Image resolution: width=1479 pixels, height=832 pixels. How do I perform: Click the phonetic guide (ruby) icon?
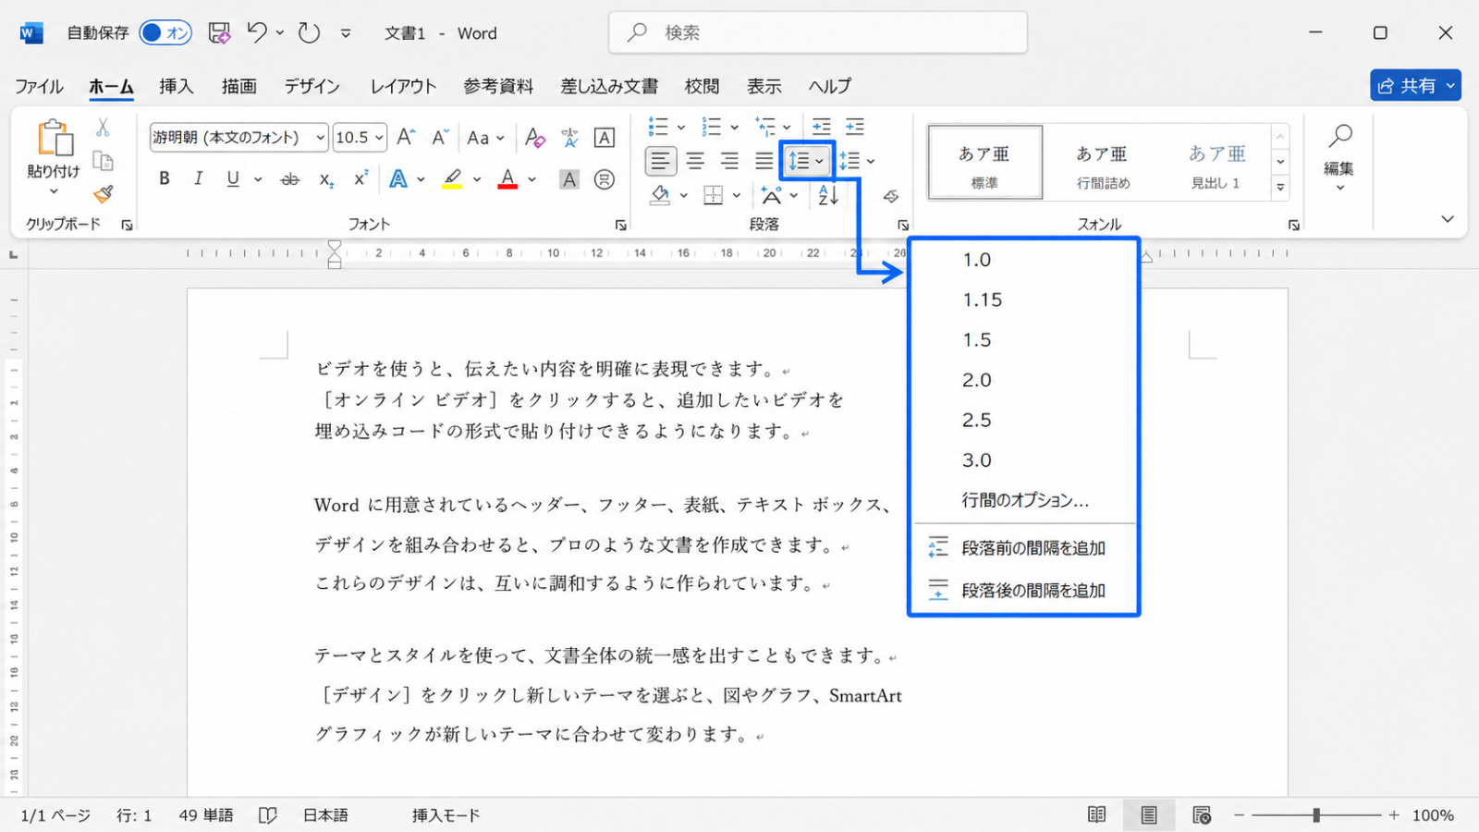pyautogui.click(x=569, y=138)
